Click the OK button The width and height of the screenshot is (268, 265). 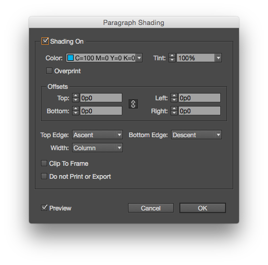coord(203,208)
